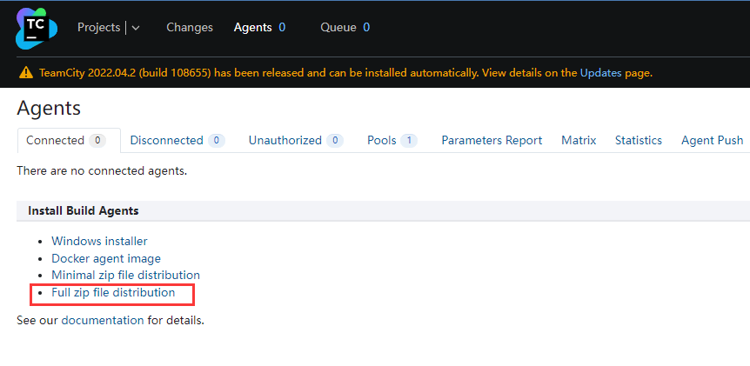
Task: Download Full zip file distribution
Action: (113, 292)
